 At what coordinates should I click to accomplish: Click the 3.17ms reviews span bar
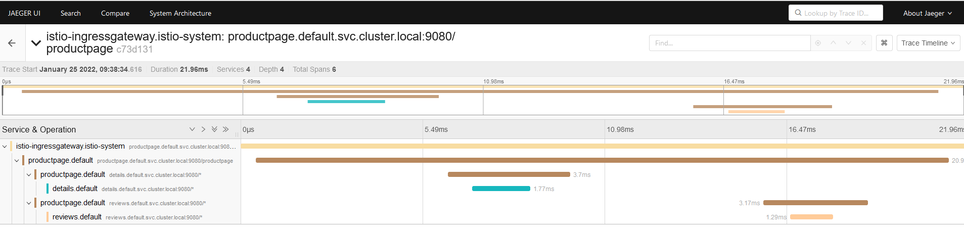click(815, 203)
